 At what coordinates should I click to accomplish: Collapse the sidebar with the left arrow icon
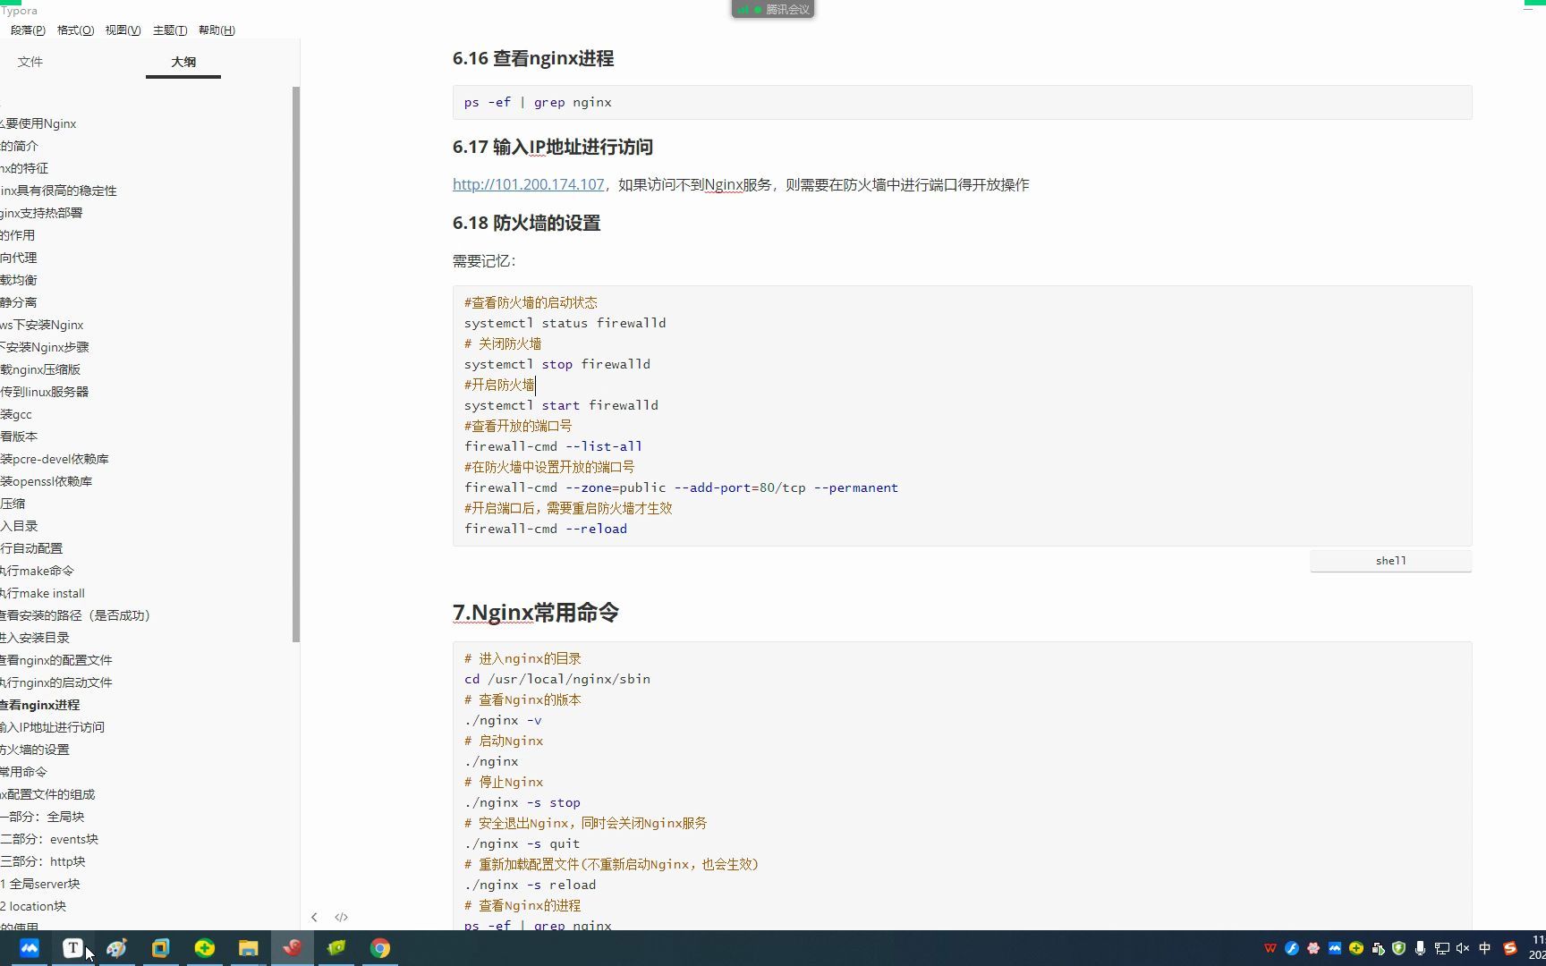click(314, 917)
